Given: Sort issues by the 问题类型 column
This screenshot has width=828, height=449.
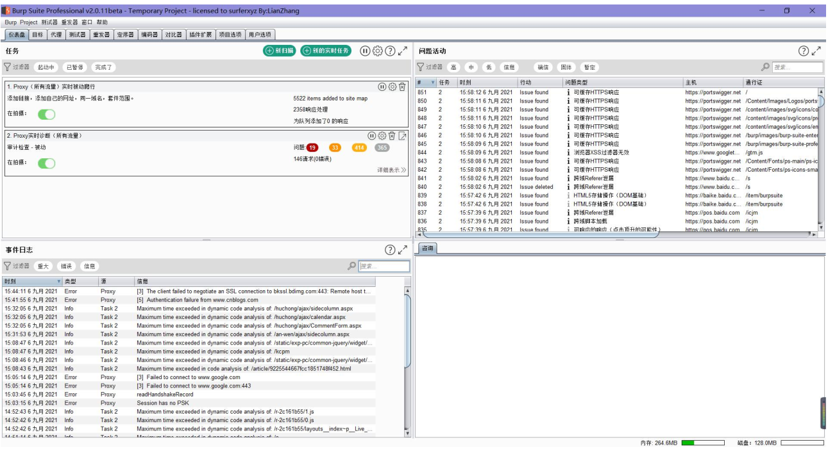Looking at the screenshot, I should click(x=623, y=83).
